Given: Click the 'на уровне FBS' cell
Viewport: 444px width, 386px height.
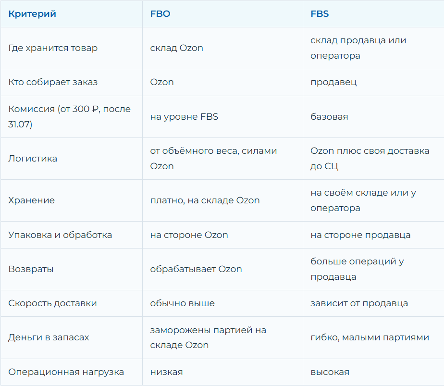Looking at the screenshot, I should [x=185, y=117].
